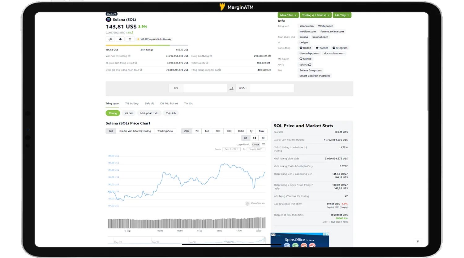Screen dimensions: 464x258
Task: Open the Solanabeach explorer link
Action: pyautogui.click(x=320, y=37)
